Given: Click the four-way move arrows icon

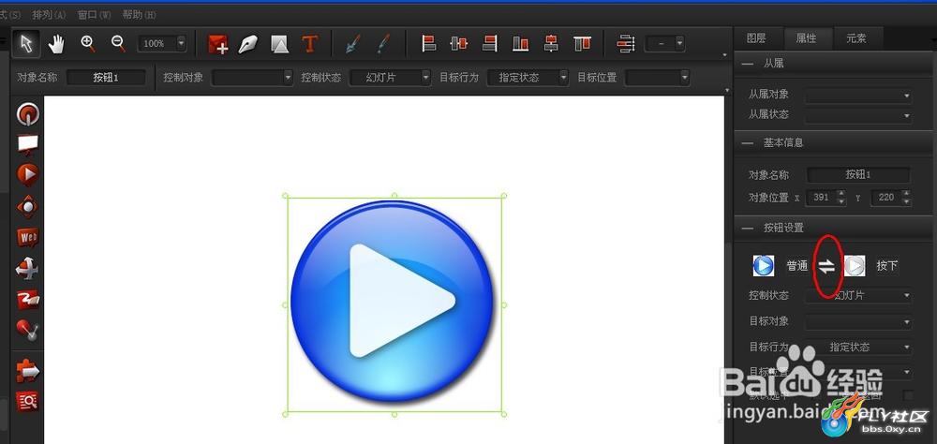Looking at the screenshot, I should [x=27, y=268].
